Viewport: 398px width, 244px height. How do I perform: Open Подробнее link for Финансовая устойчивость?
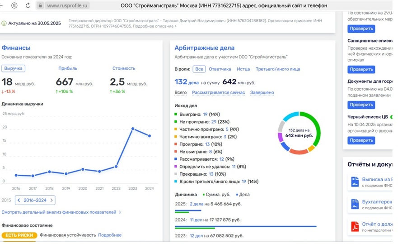click(110, 235)
